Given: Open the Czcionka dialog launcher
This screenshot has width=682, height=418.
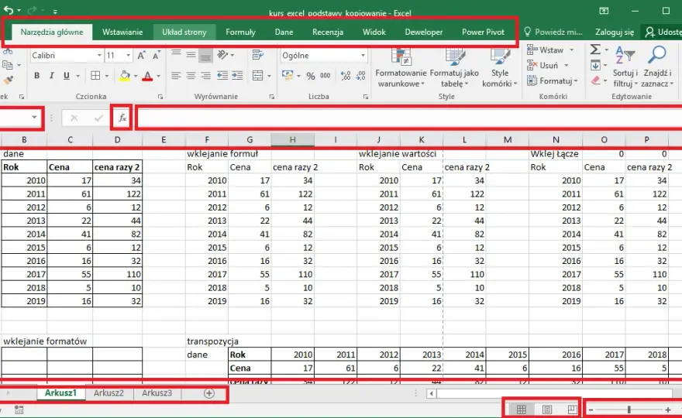Looking at the screenshot, I should tap(160, 97).
